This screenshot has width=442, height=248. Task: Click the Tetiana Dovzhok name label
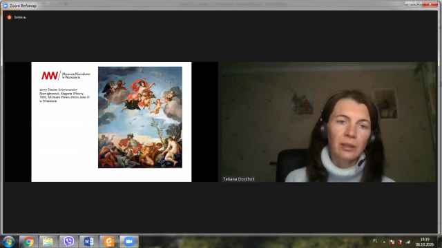tap(238, 179)
